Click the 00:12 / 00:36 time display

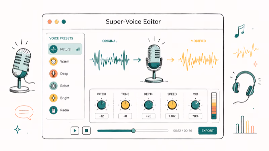click(x=183, y=131)
